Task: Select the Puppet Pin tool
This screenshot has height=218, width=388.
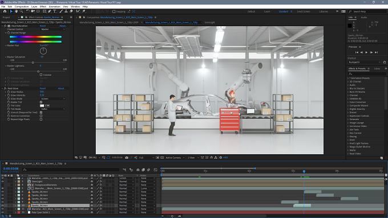Action: [x=84, y=11]
